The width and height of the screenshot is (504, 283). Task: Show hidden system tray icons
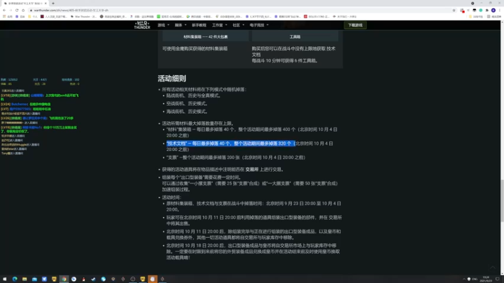[x=464, y=279]
